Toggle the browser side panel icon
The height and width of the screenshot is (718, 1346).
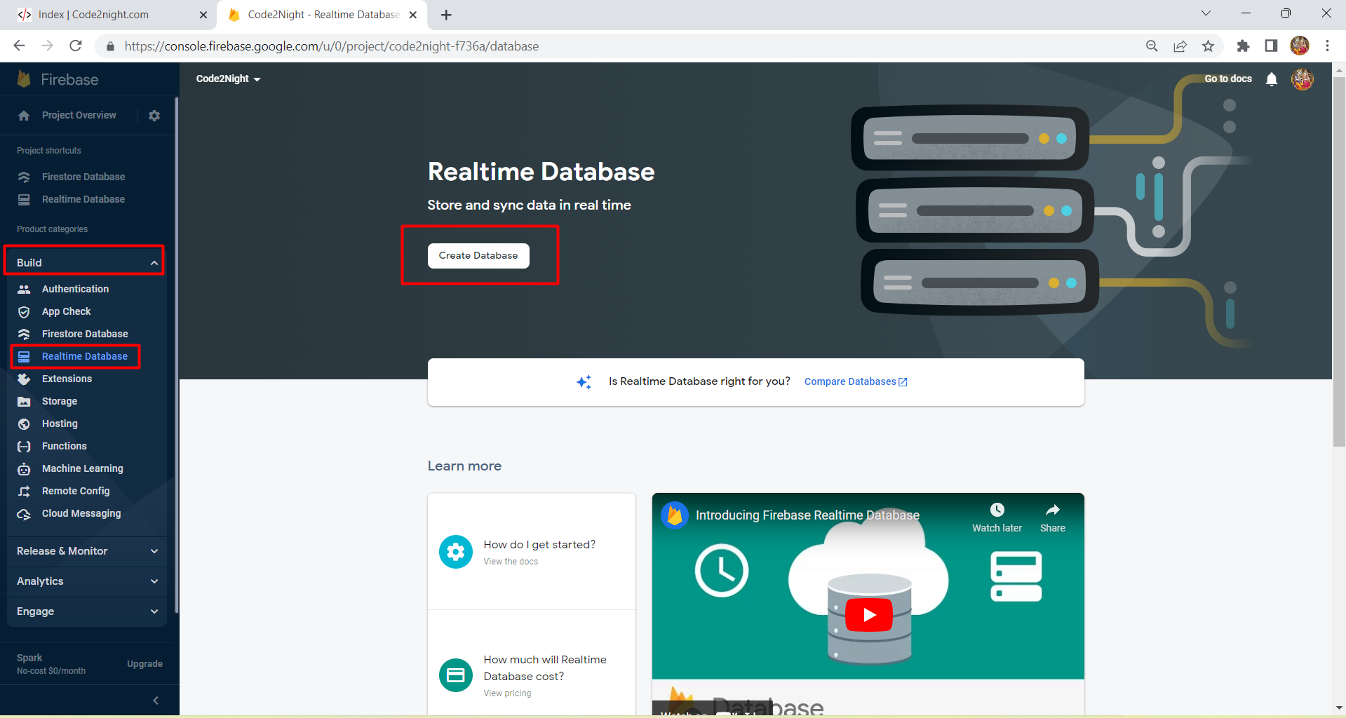[x=1271, y=46]
